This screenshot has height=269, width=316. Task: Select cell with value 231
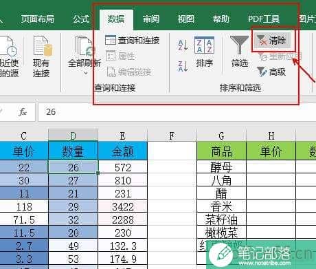(122, 193)
